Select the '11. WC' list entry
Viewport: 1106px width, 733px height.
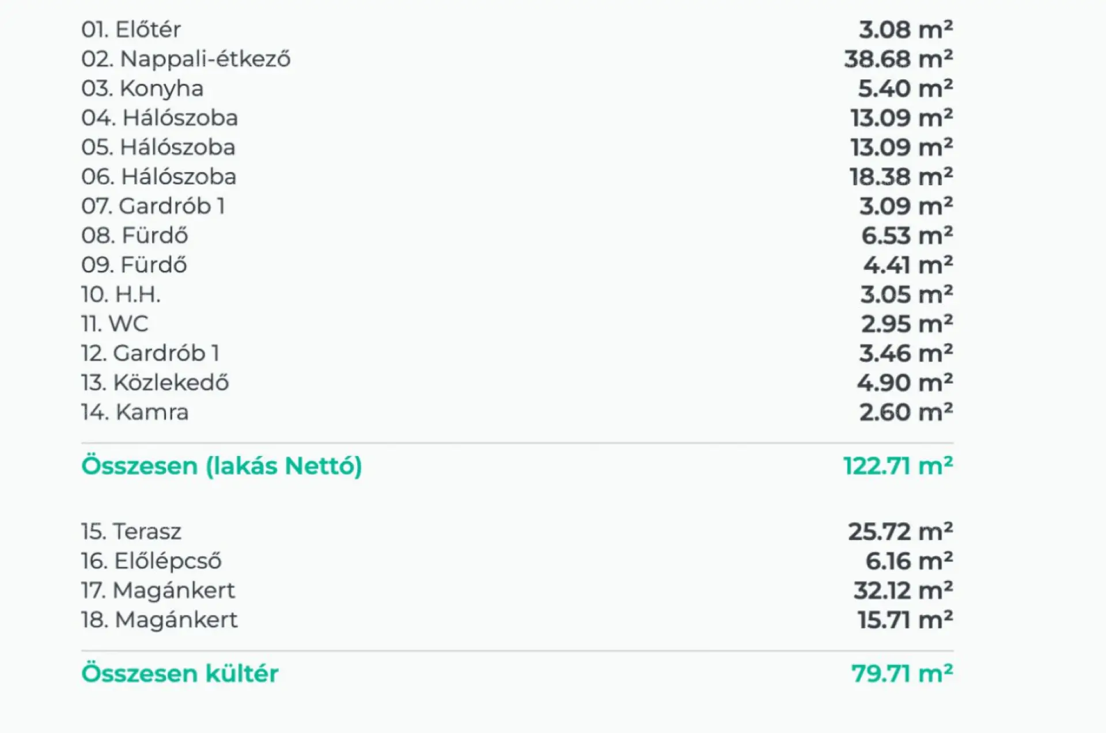[x=115, y=324]
